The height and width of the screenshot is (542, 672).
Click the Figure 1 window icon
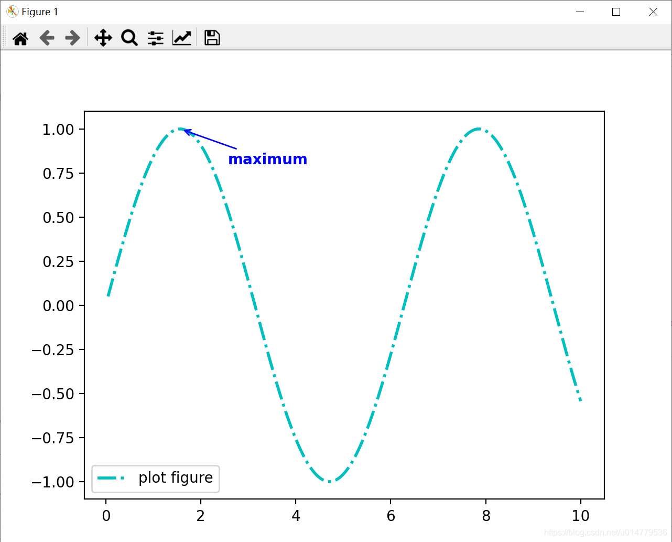(12, 12)
